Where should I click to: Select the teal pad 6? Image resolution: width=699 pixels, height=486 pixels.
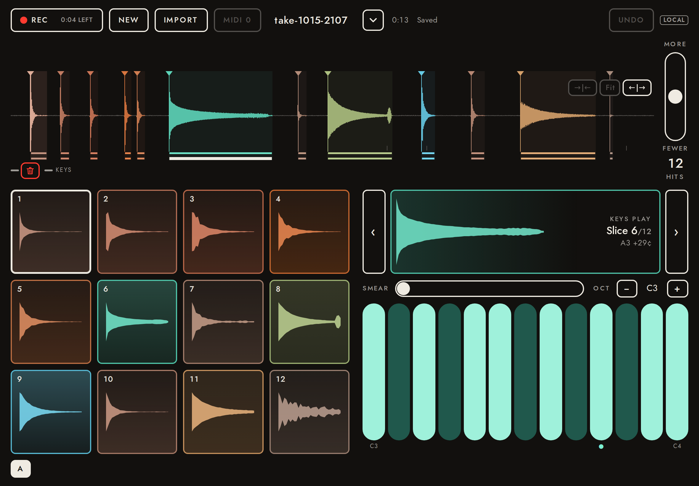click(x=137, y=322)
